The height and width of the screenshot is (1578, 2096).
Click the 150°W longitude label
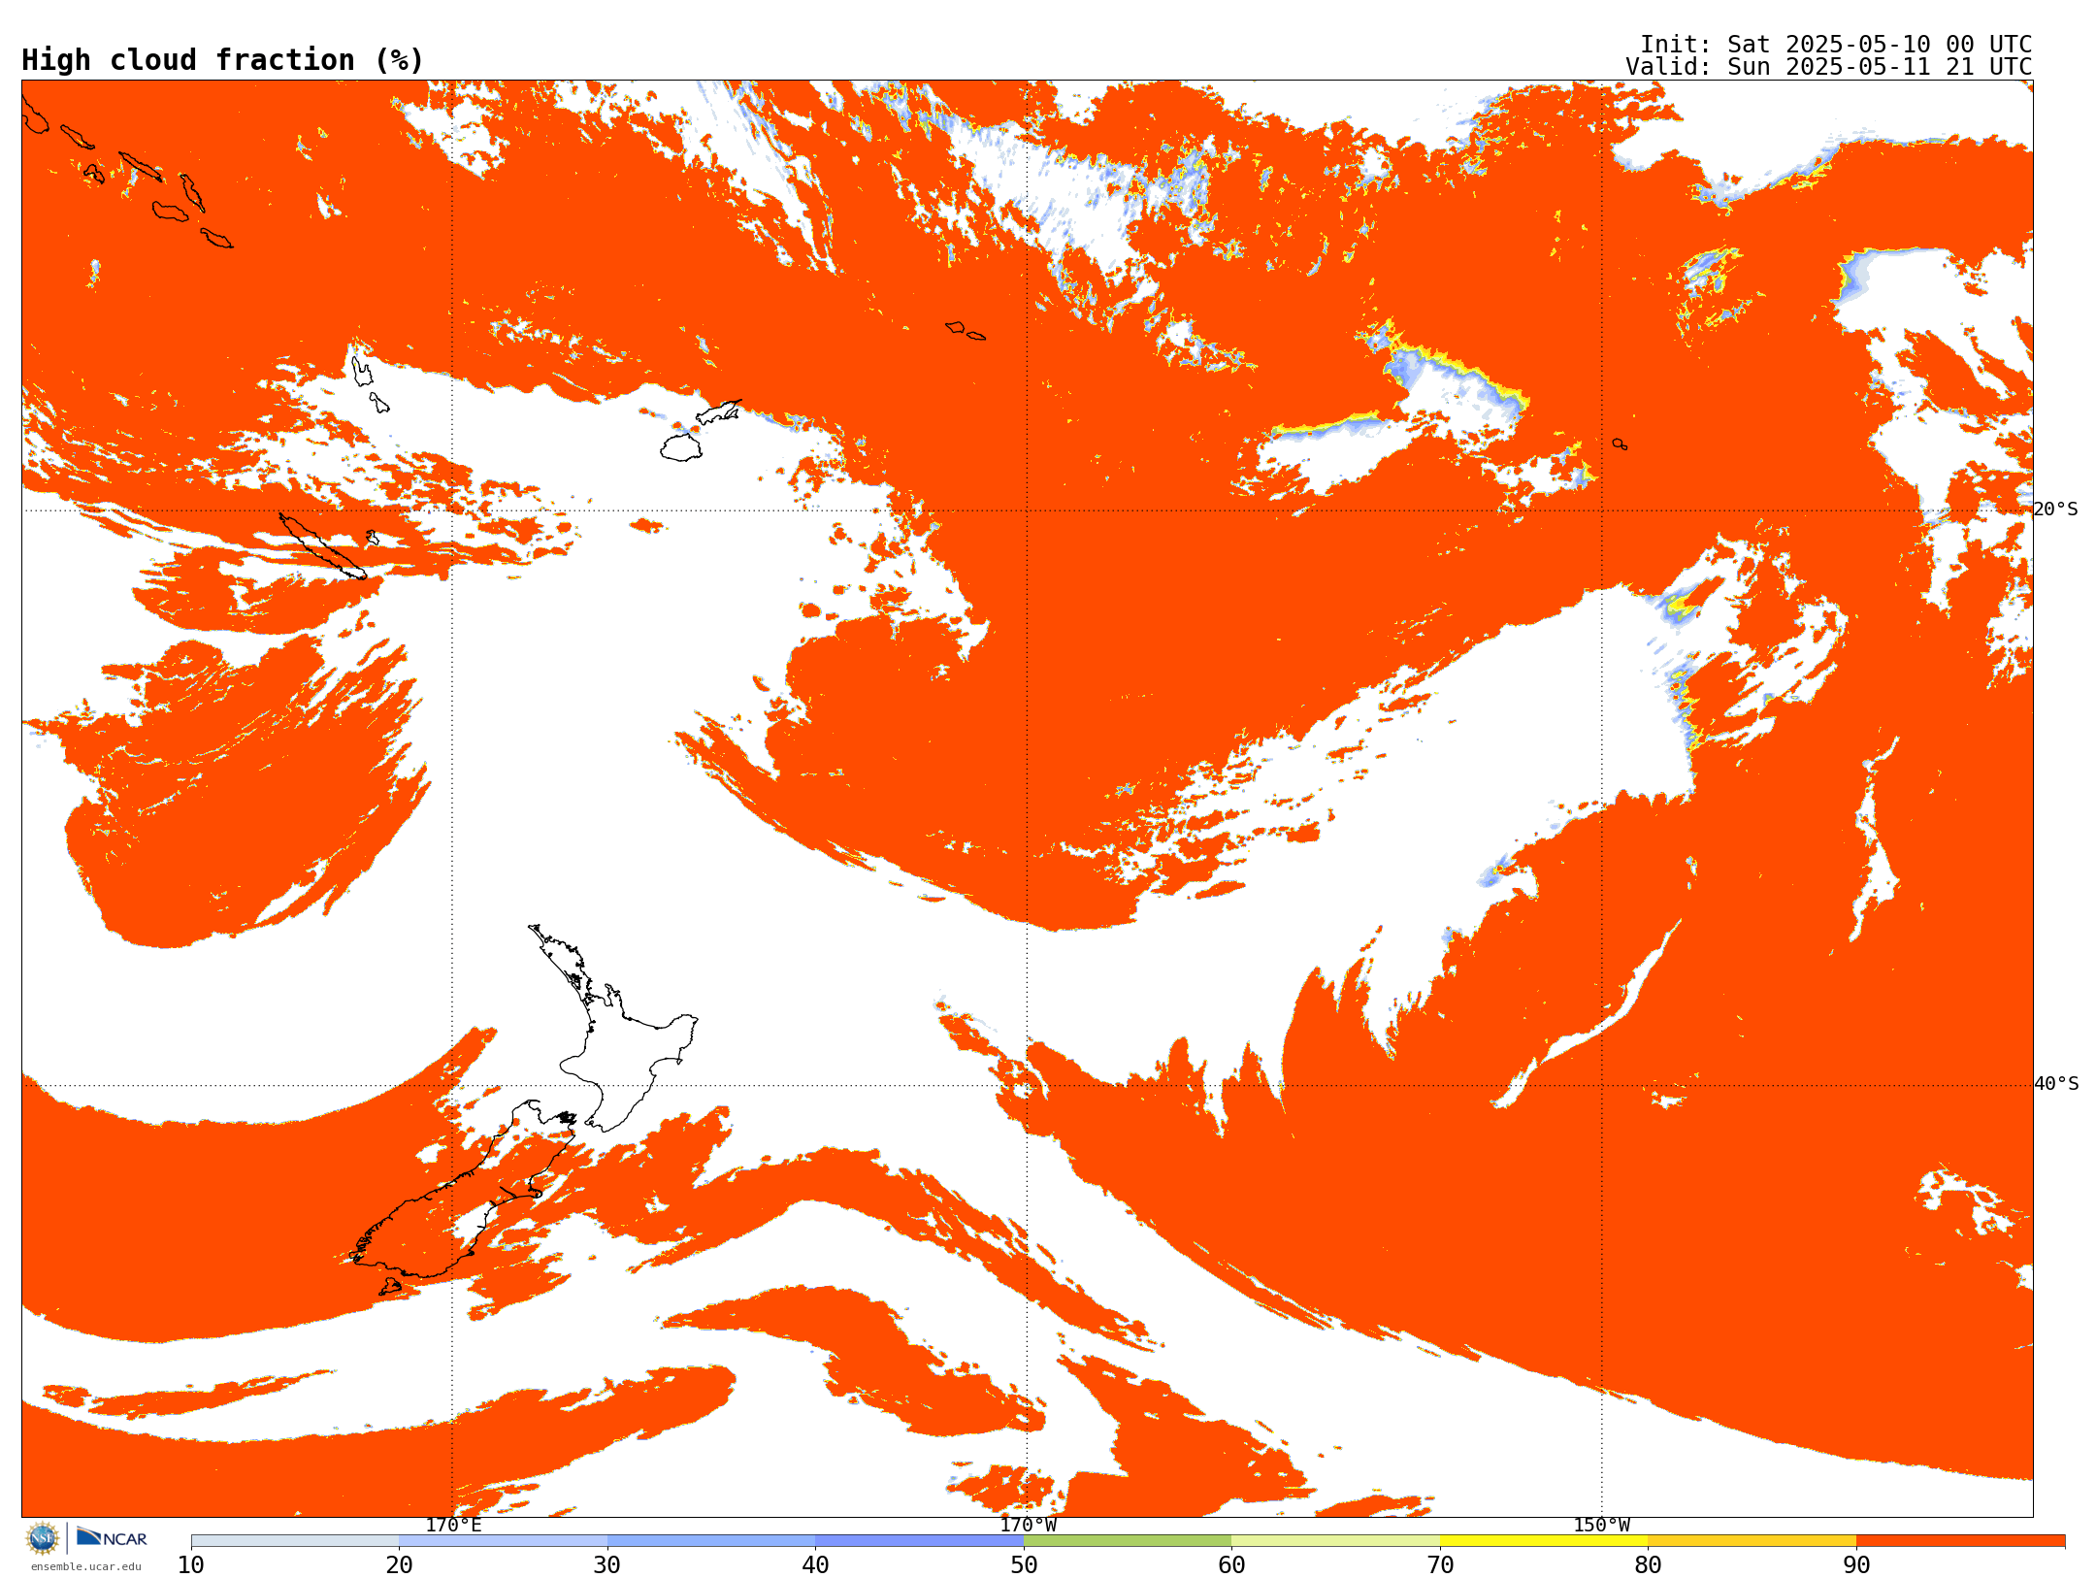tap(1601, 1525)
